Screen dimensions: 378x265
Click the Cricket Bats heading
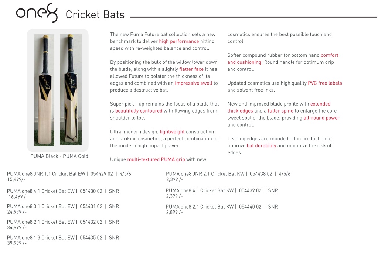click(x=95, y=14)
